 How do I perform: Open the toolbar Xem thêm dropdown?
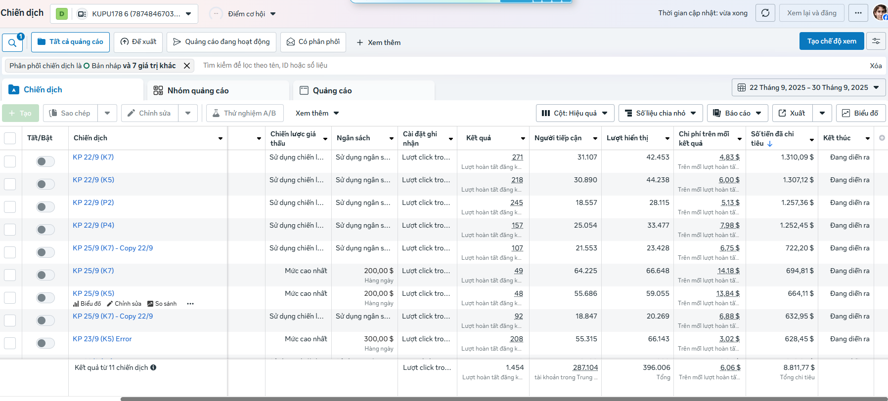[x=317, y=113]
